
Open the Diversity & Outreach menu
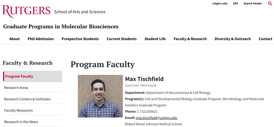(x=232, y=39)
